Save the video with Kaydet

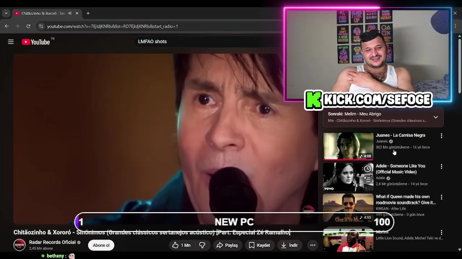(x=260, y=245)
